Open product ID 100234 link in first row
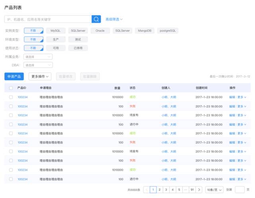Image resolution: width=255 pixels, height=198 pixels. (23, 97)
